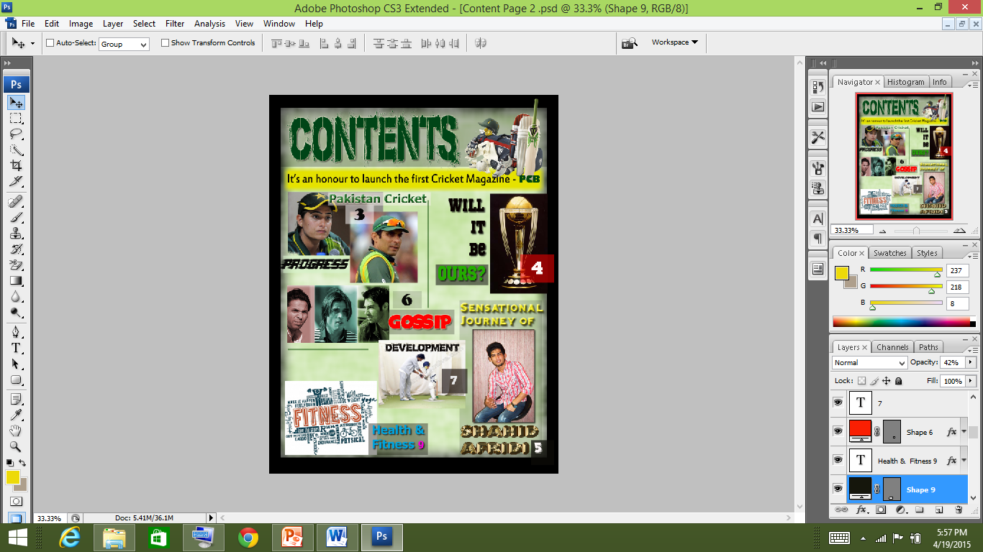Add a layer mask from Layers panel
The height and width of the screenshot is (552, 983).
tap(880, 510)
